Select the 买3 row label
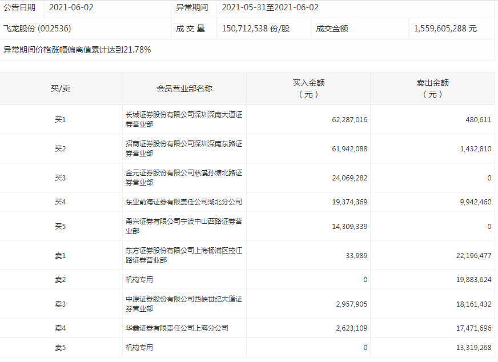 pos(61,178)
